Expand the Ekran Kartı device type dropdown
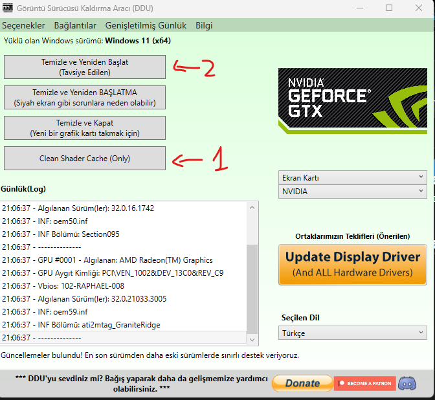This screenshot has height=400, width=435. [353, 177]
